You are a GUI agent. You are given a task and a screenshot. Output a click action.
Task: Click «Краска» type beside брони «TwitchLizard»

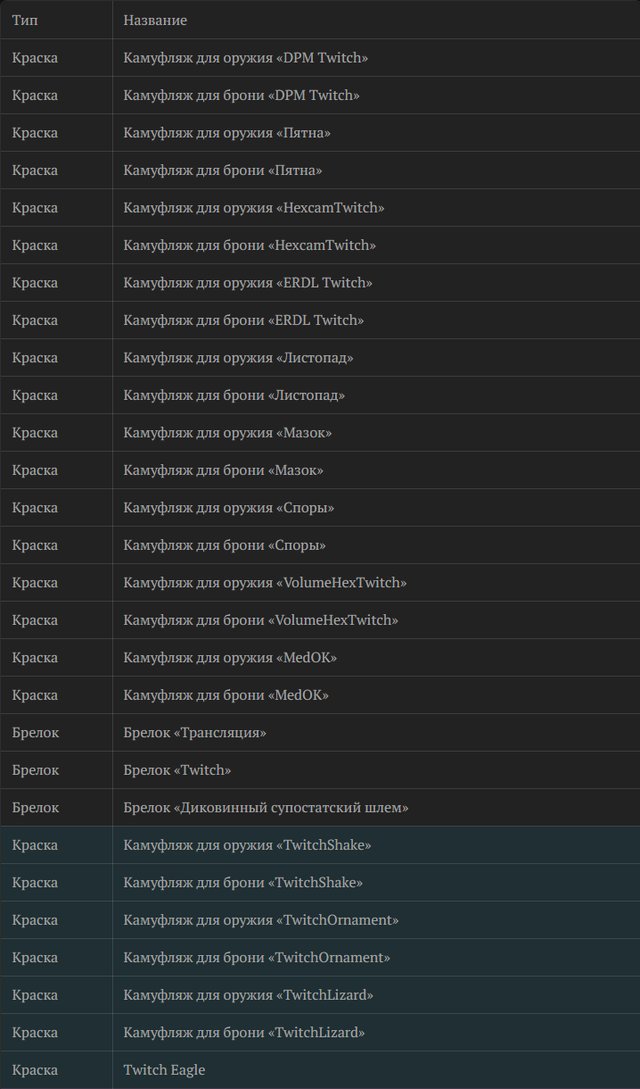[35, 1033]
